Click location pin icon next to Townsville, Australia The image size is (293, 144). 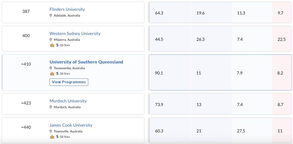51,131
